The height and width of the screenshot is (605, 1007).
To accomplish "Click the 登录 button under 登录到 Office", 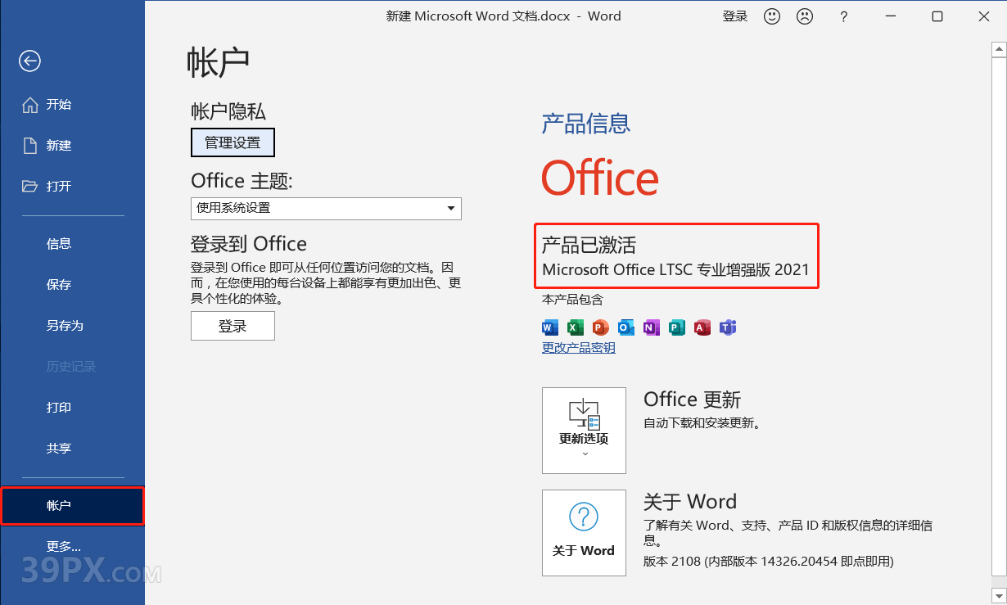I will (x=233, y=326).
